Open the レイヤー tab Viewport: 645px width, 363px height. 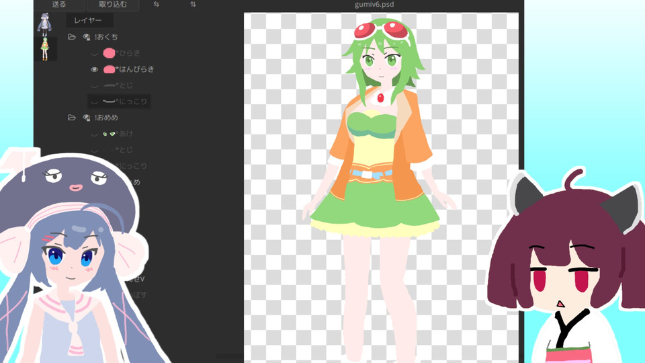coord(88,20)
